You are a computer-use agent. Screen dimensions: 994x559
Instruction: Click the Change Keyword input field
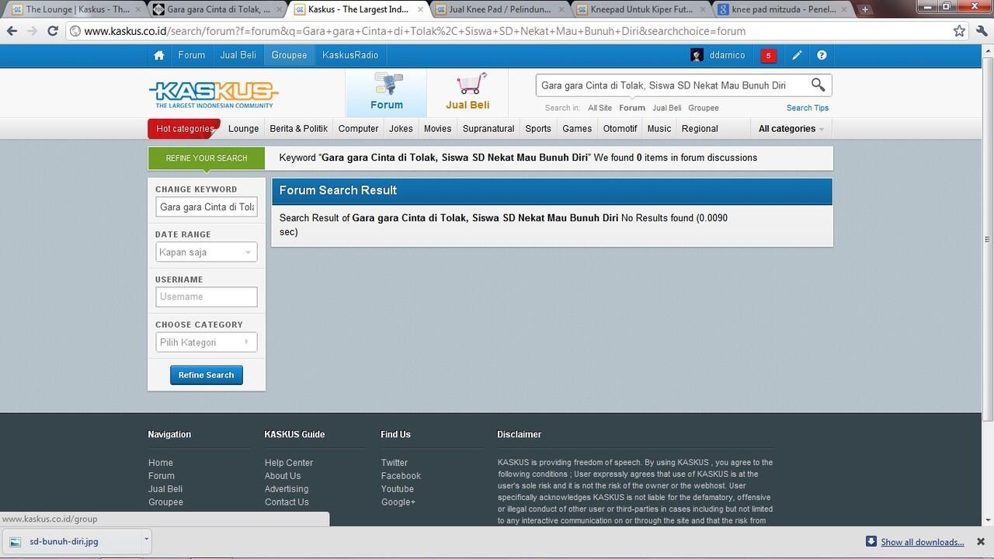point(206,207)
